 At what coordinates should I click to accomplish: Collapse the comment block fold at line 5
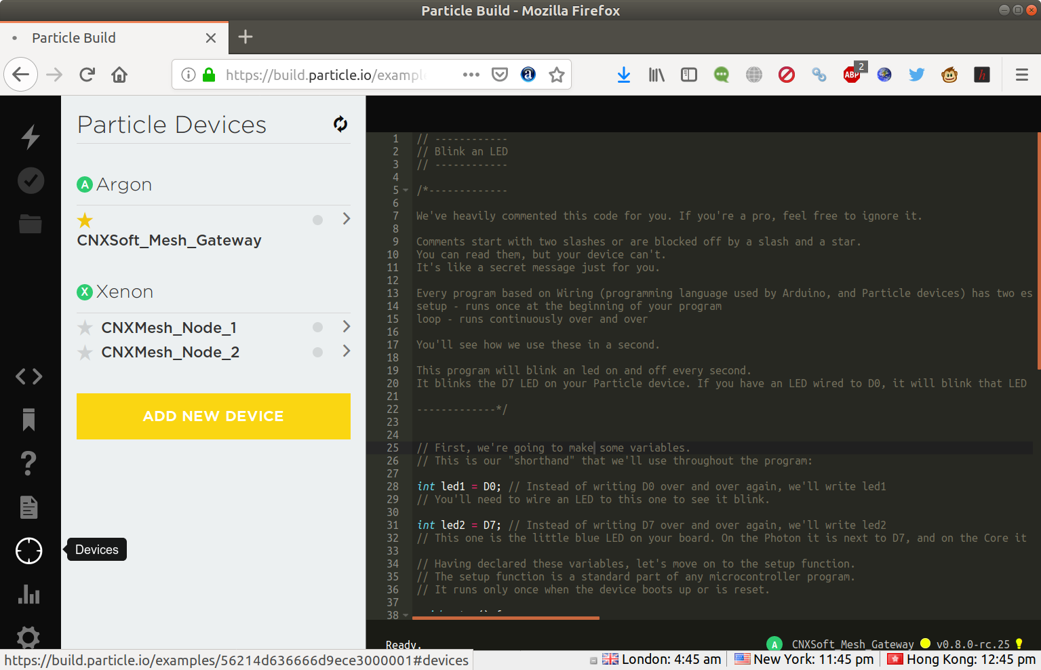tap(406, 190)
